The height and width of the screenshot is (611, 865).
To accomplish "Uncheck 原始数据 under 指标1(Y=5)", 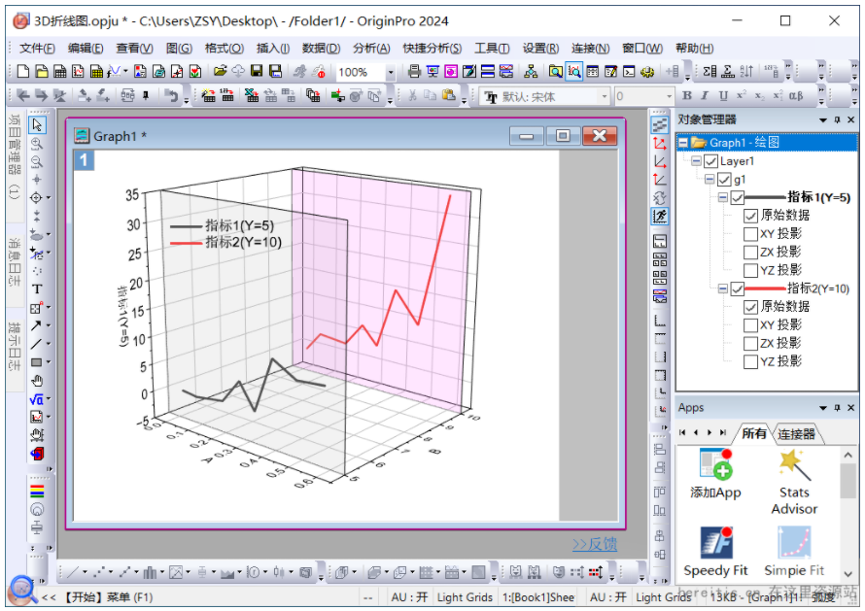I will tap(751, 216).
